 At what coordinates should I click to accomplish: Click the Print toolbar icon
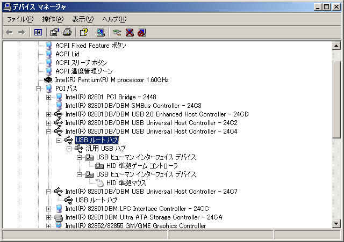click(67, 33)
